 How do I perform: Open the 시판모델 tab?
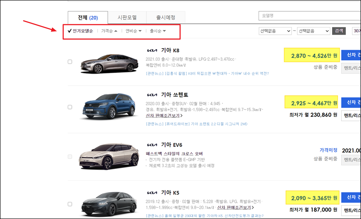coord(127,18)
